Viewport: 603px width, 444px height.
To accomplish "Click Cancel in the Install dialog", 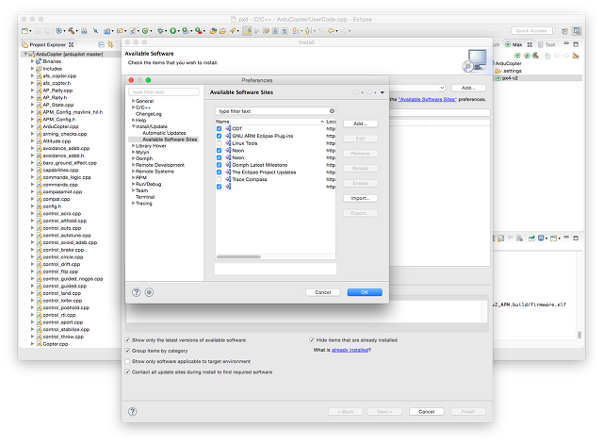I will (x=427, y=412).
